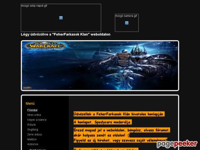This screenshot has width=200, height=150.
Task: Open the Rólunk page link
Action: tap(32, 125)
